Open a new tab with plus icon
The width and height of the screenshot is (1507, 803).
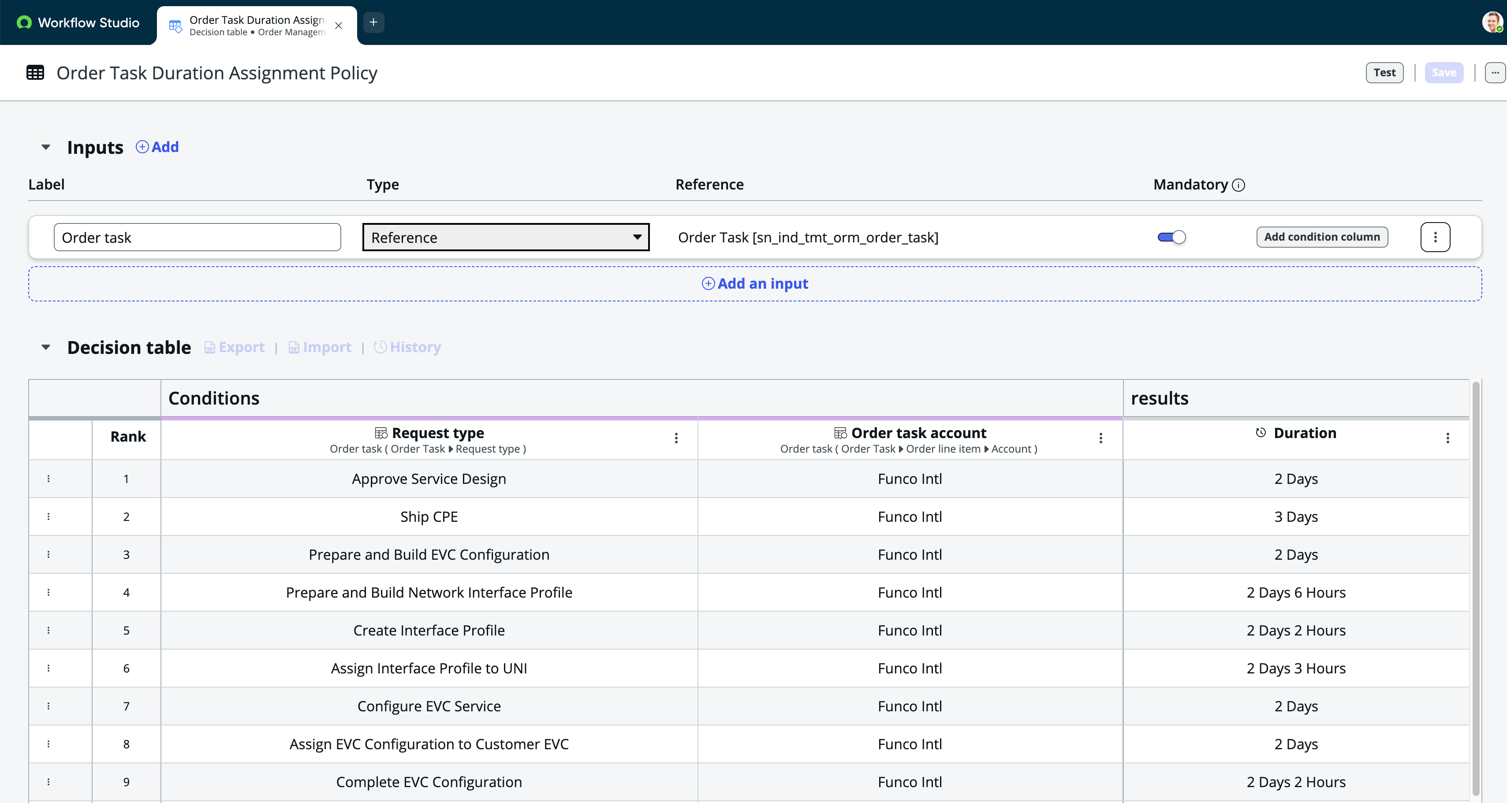373,22
